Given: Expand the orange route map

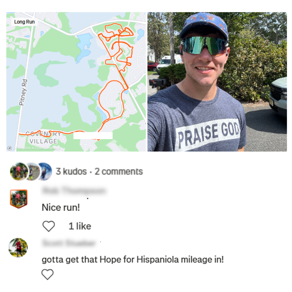Looking at the screenshot, I should 76,82.
